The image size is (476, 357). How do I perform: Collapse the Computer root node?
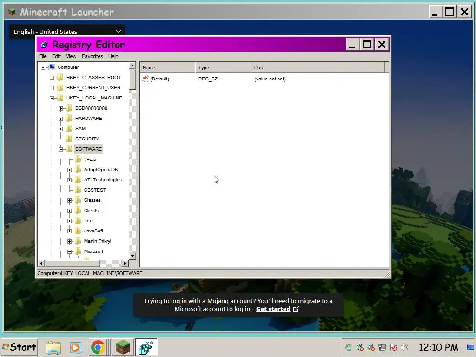pyautogui.click(x=43, y=67)
